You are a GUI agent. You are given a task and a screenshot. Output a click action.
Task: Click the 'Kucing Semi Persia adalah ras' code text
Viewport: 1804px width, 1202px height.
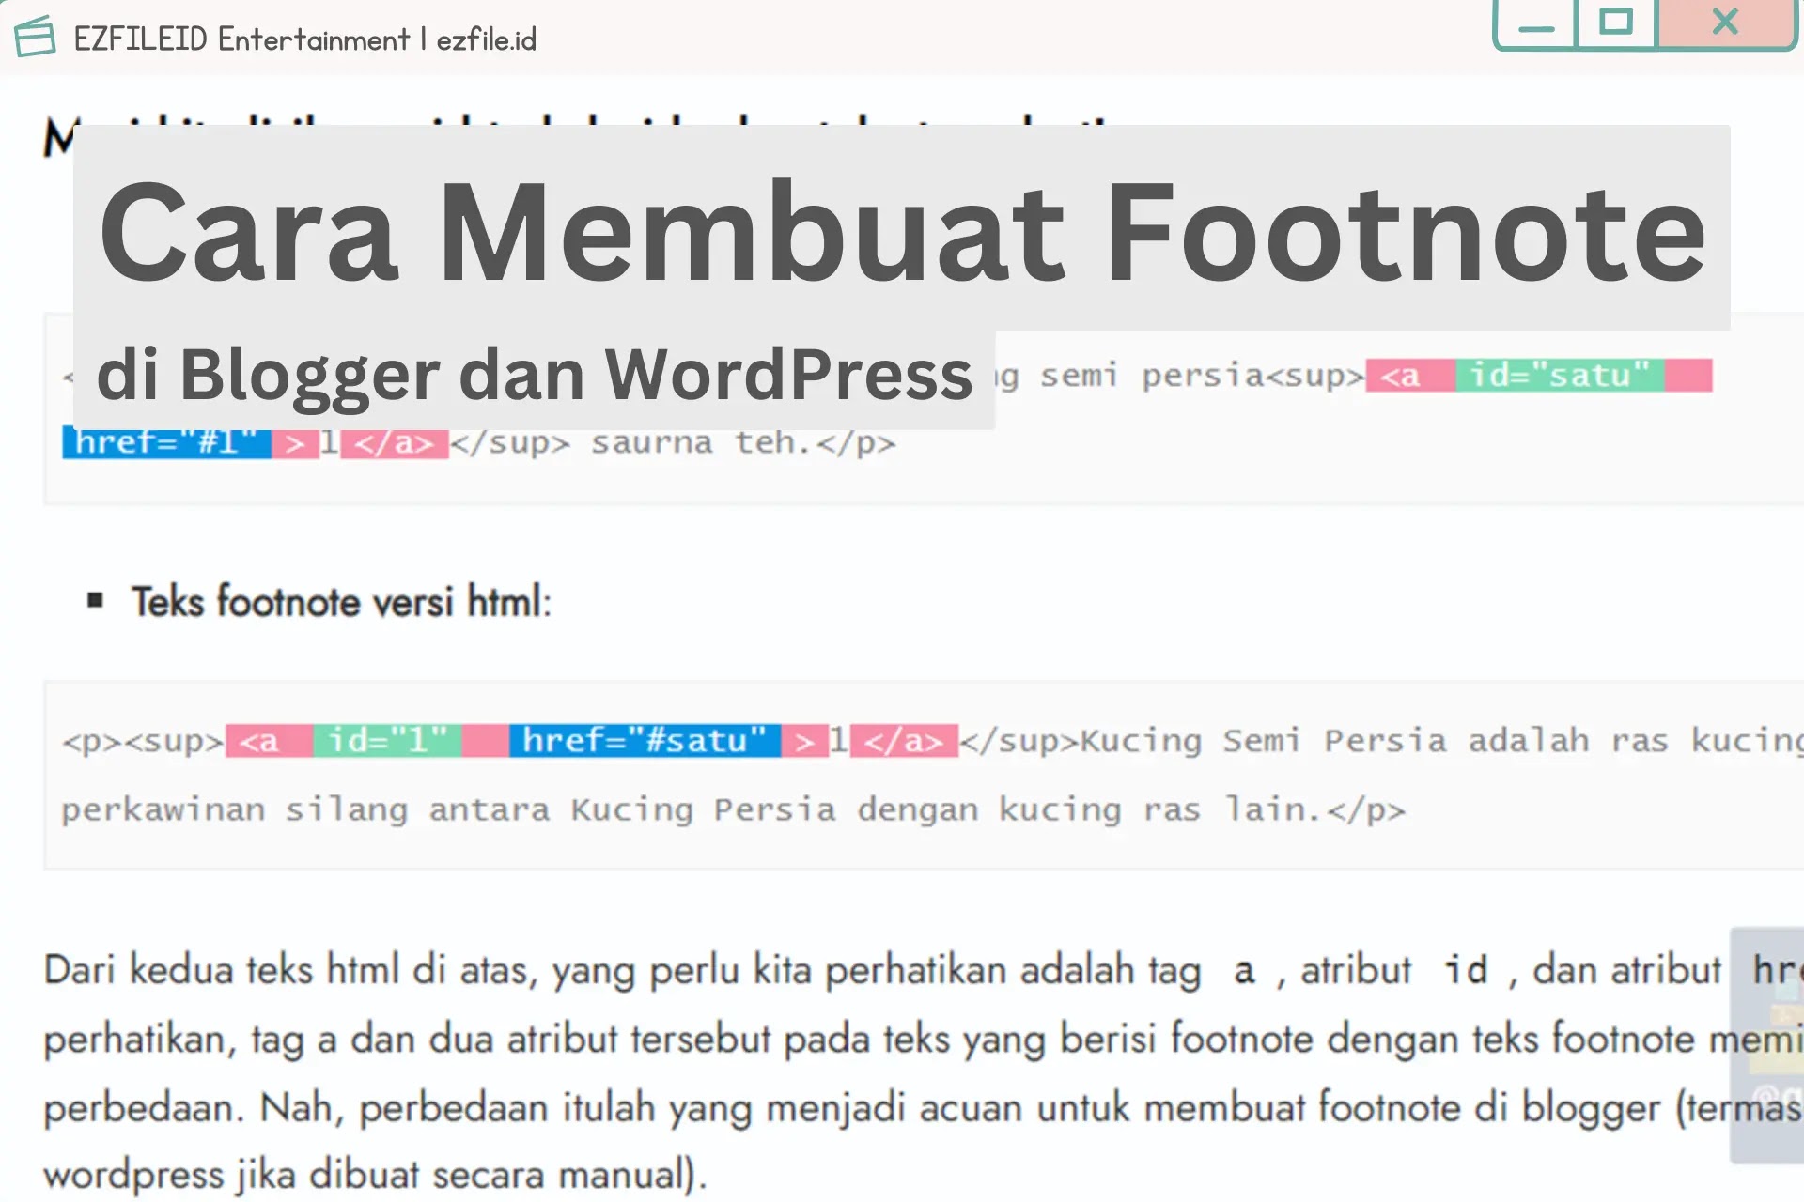1375,741
